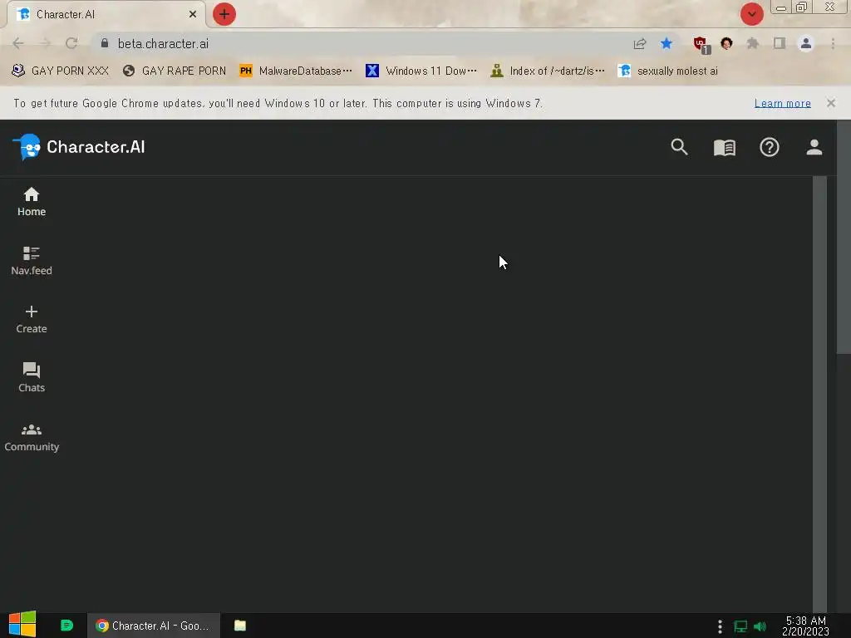Open the help question mark icon

coord(769,147)
